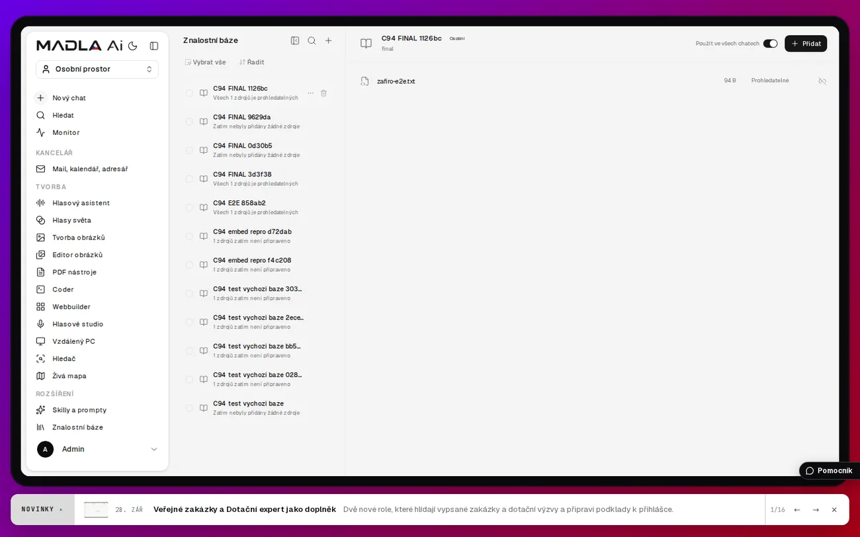Viewport: 860px width, 537px height.
Task: Delete C94 FINAL 1126bc trash icon
Action: point(323,93)
